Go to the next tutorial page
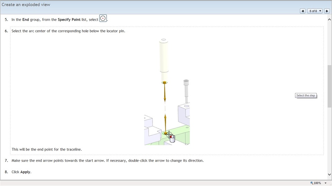The height and width of the screenshot is (186, 332). (327, 11)
